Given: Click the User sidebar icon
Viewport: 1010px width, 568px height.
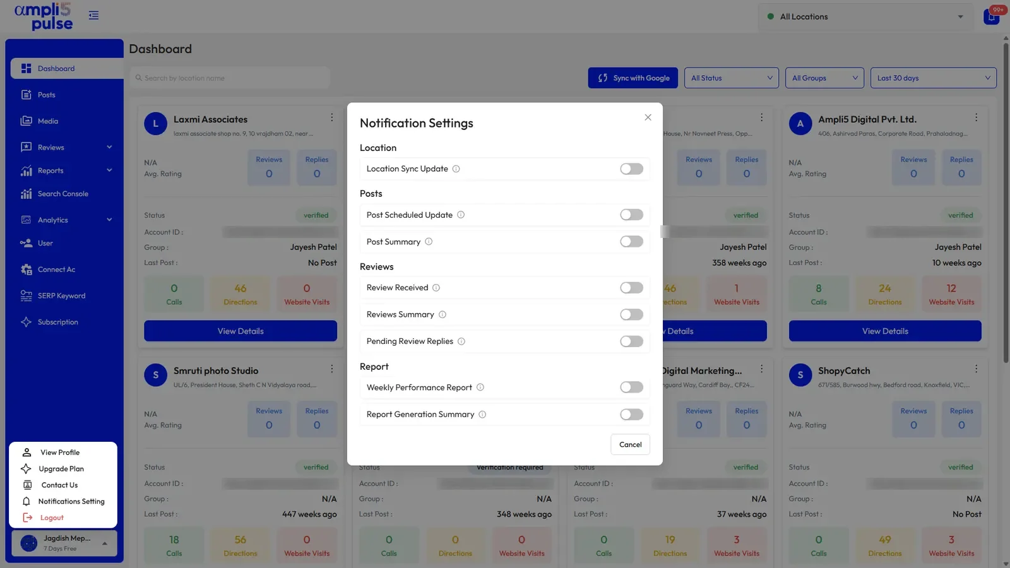Looking at the screenshot, I should pyautogui.click(x=26, y=243).
